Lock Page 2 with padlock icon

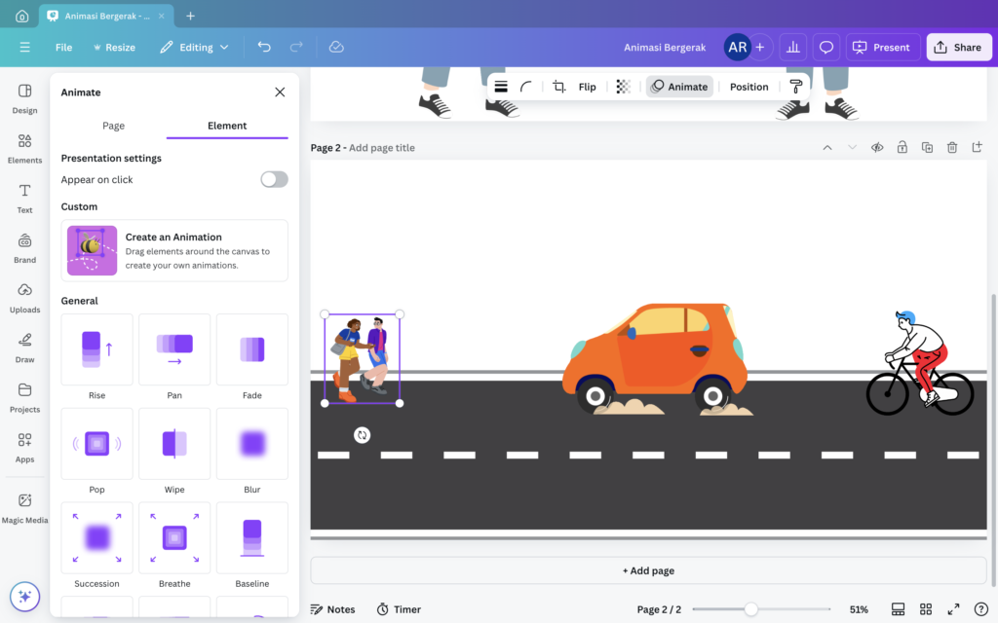click(902, 148)
